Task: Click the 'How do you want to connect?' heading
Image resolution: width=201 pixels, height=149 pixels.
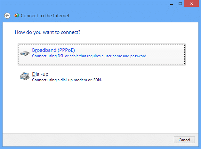Action: click(x=48, y=32)
